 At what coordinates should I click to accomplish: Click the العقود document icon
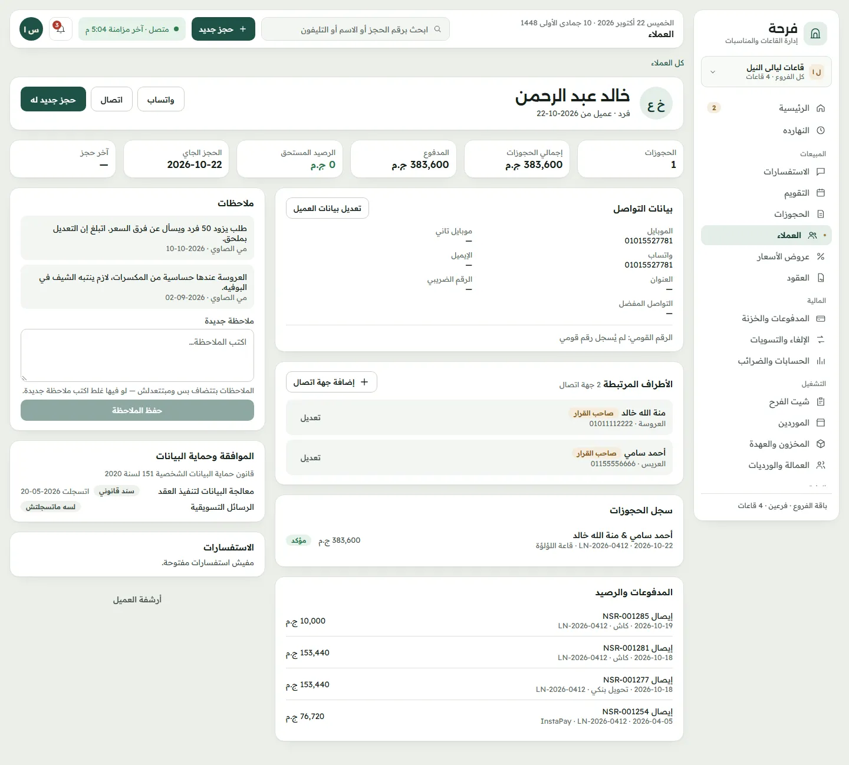tap(821, 278)
